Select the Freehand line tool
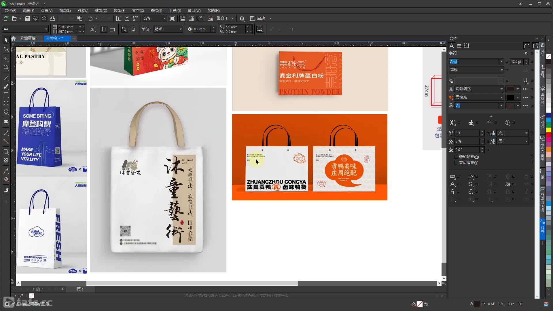 pyautogui.click(x=6, y=78)
